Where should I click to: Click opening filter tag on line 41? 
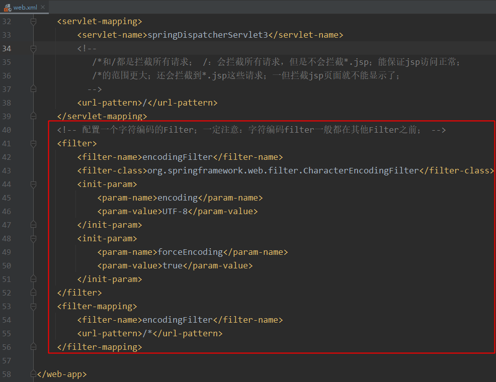pos(77,144)
